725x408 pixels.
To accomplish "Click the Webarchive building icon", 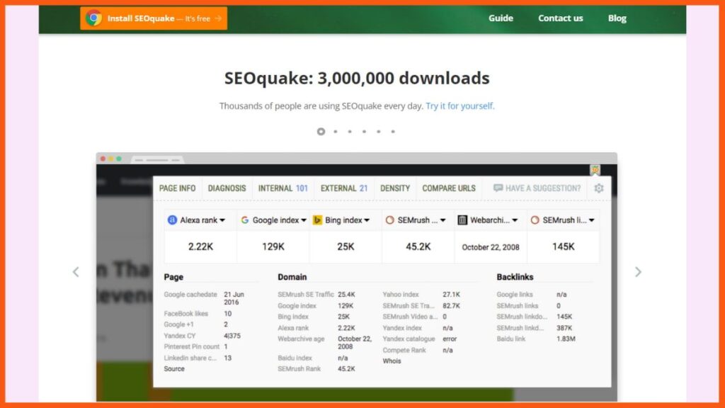I will (x=462, y=220).
